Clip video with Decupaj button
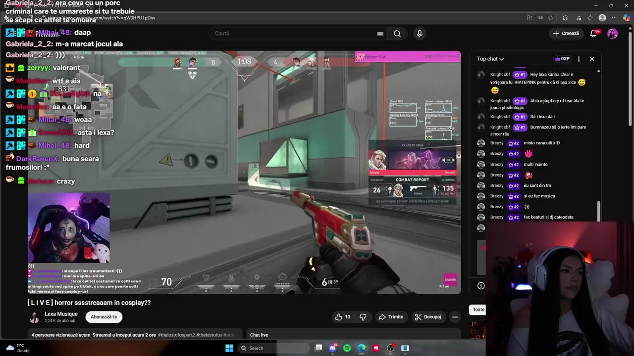Viewport: 634px width, 356px height. click(x=428, y=317)
